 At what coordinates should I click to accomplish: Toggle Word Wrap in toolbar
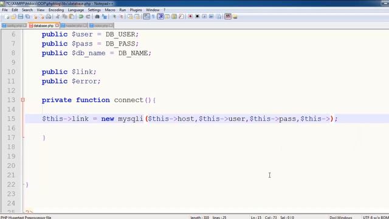146,16
